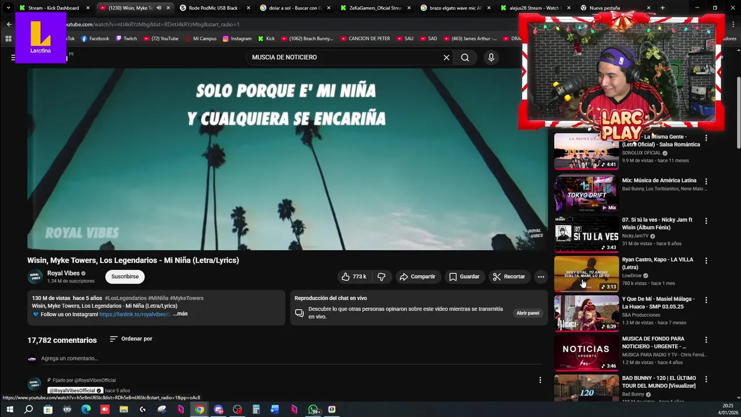Open the Tokyo Drift mix thumbnail
The width and height of the screenshot is (741, 417).
[586, 194]
